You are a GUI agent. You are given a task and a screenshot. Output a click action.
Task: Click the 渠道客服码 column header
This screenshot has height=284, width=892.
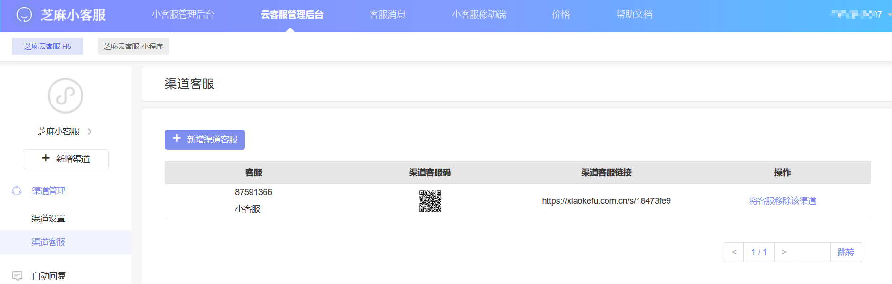coord(430,172)
